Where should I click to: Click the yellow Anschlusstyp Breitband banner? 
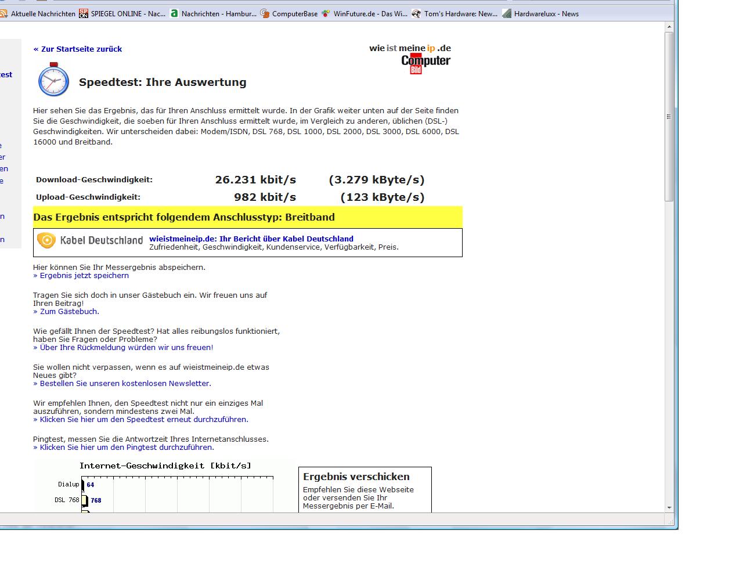[x=248, y=217]
